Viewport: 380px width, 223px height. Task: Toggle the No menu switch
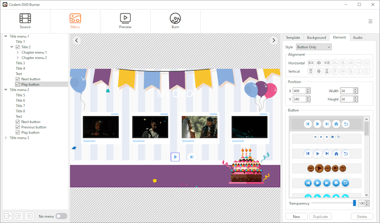pyautogui.click(x=61, y=216)
